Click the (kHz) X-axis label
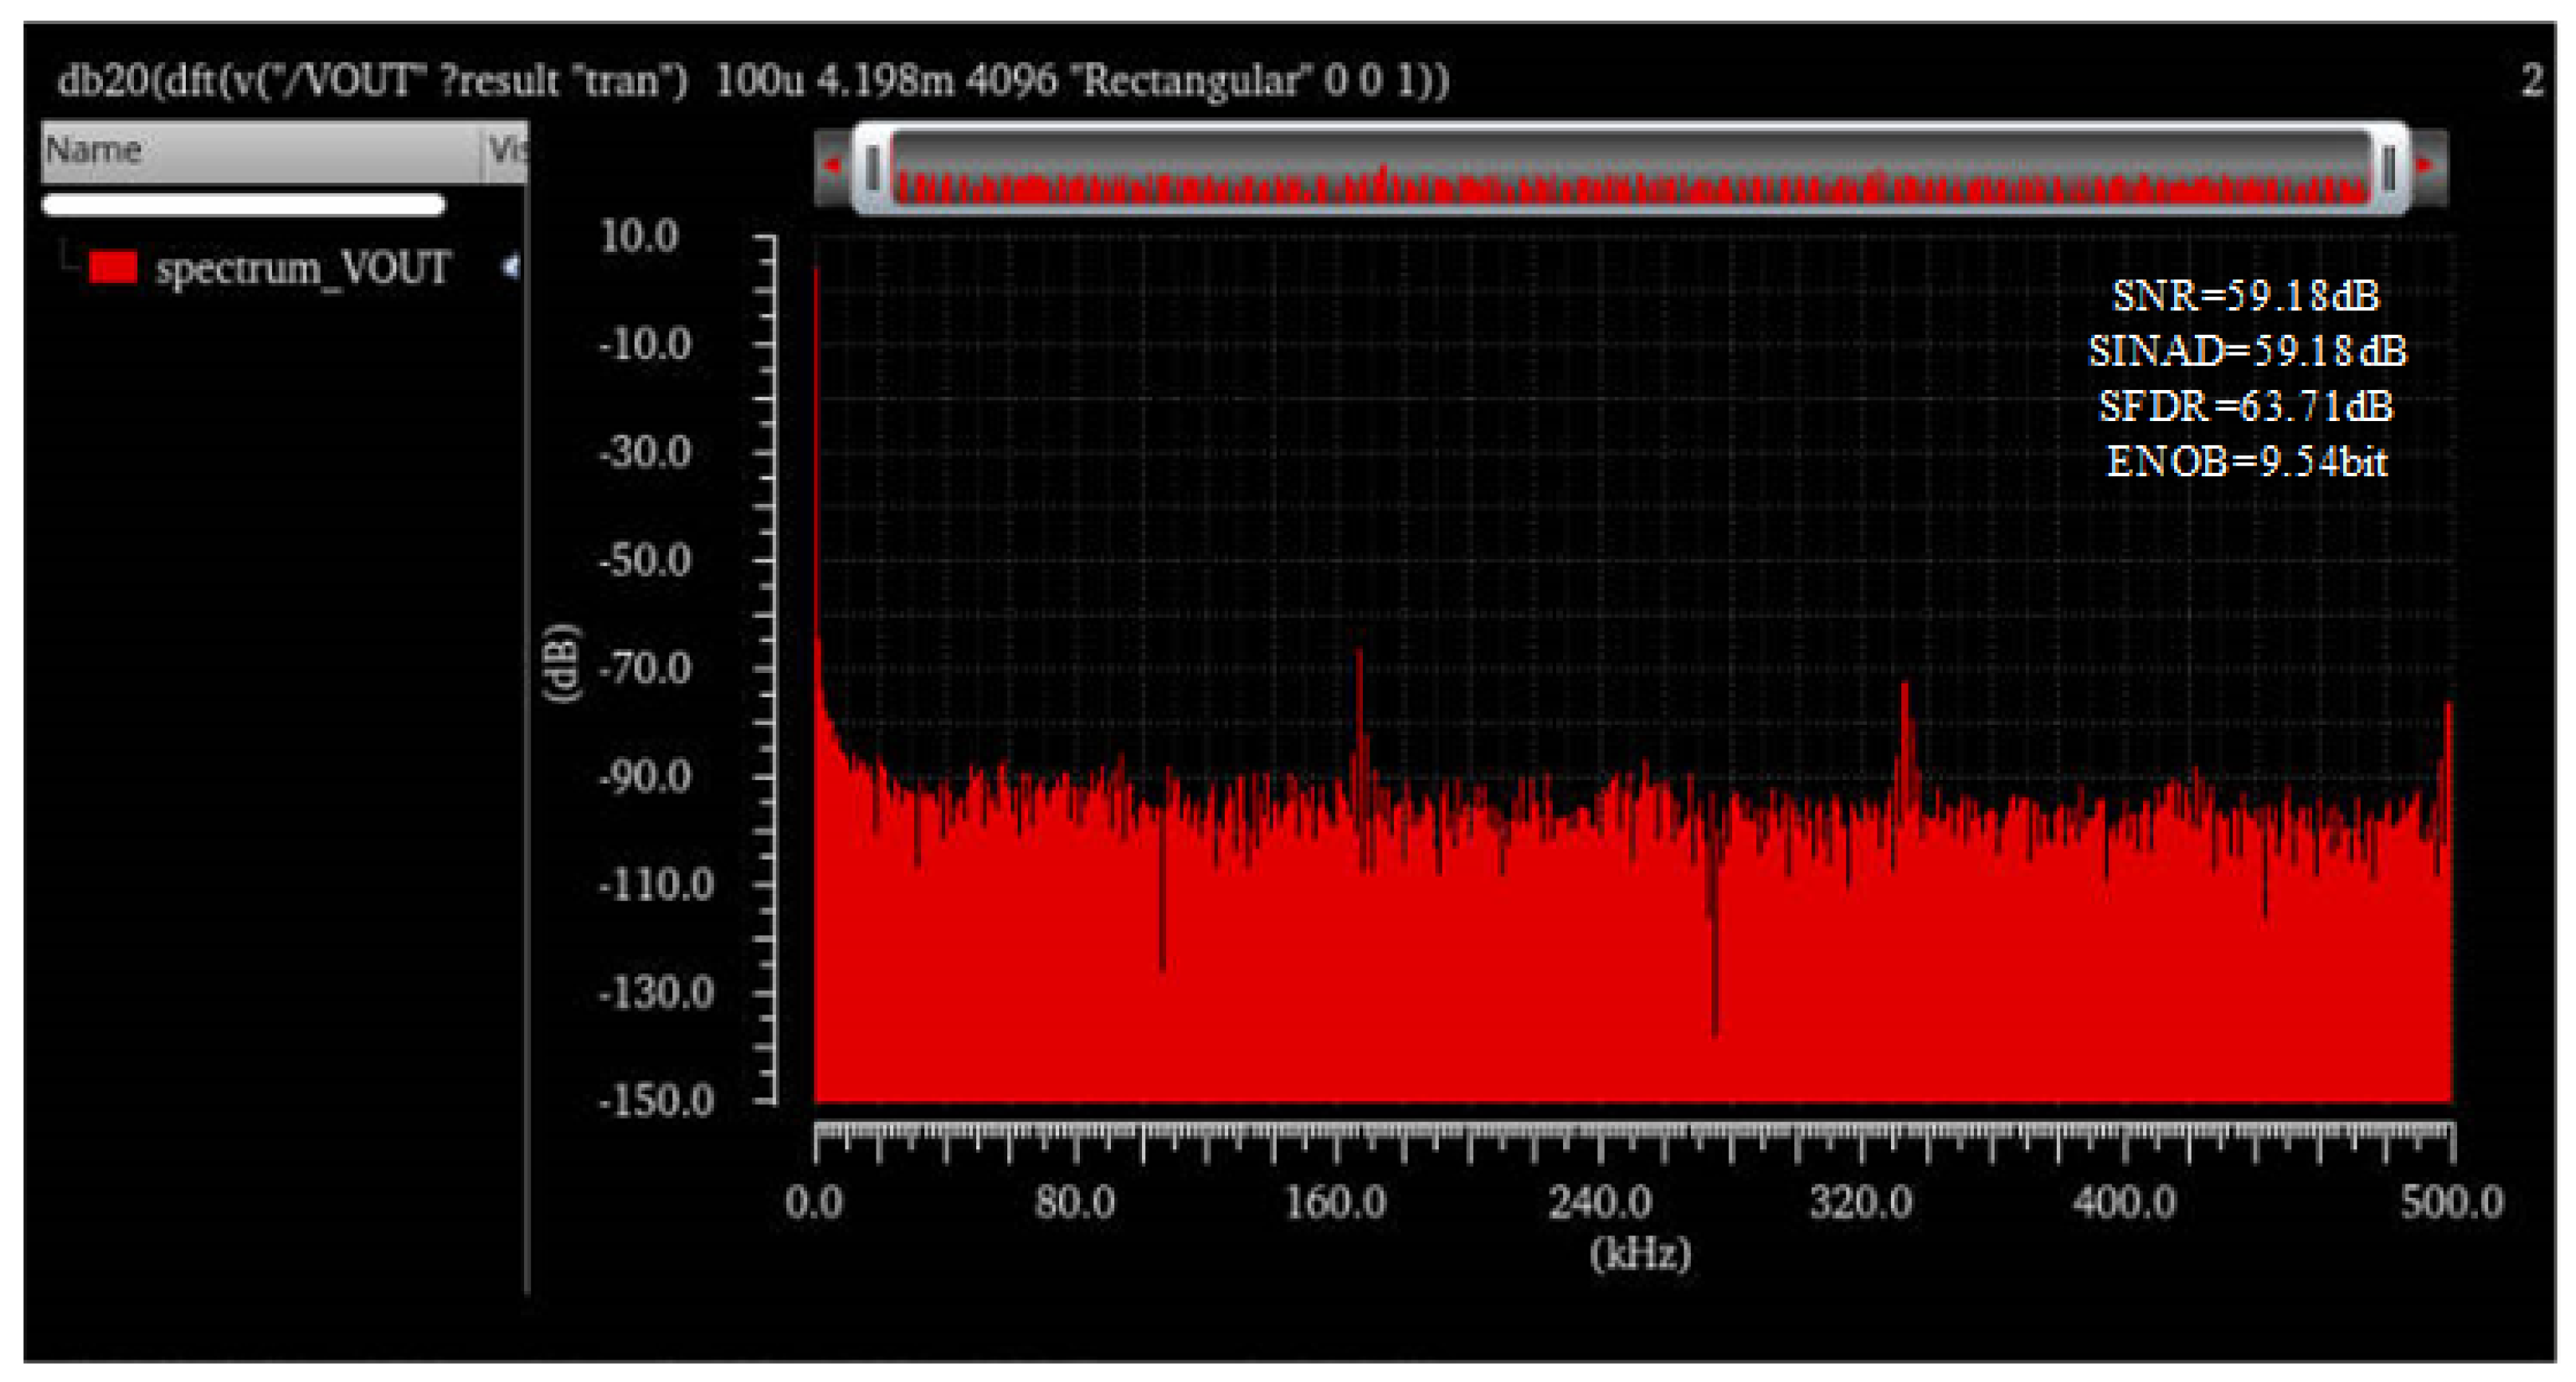This screenshot has width=2576, height=1382. (x=1640, y=1252)
